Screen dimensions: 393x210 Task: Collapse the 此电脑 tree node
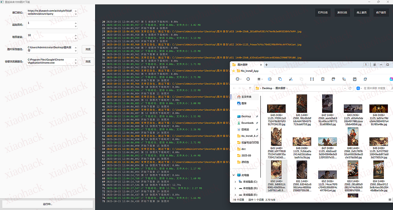point(234,175)
